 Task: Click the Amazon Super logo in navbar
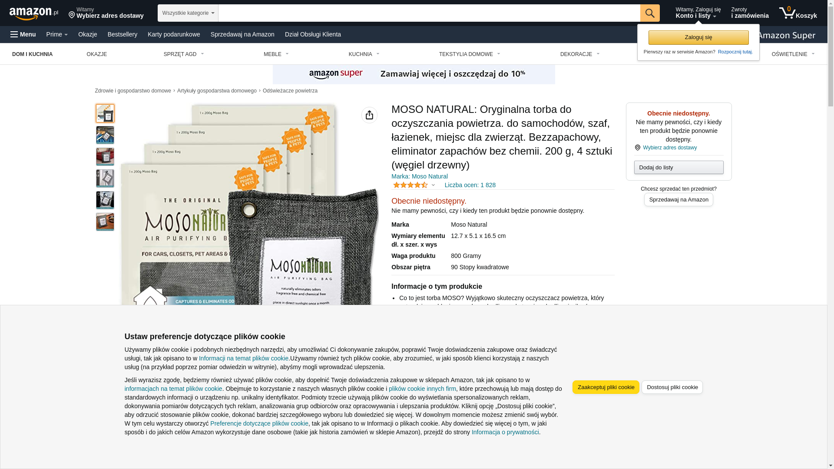pyautogui.click(x=787, y=35)
